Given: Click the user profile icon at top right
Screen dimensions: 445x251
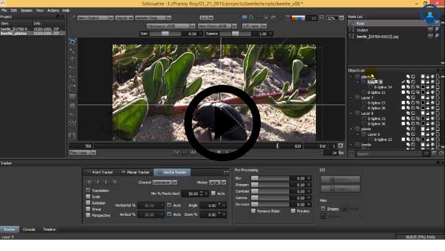Looking at the screenshot, I should pos(429,13).
